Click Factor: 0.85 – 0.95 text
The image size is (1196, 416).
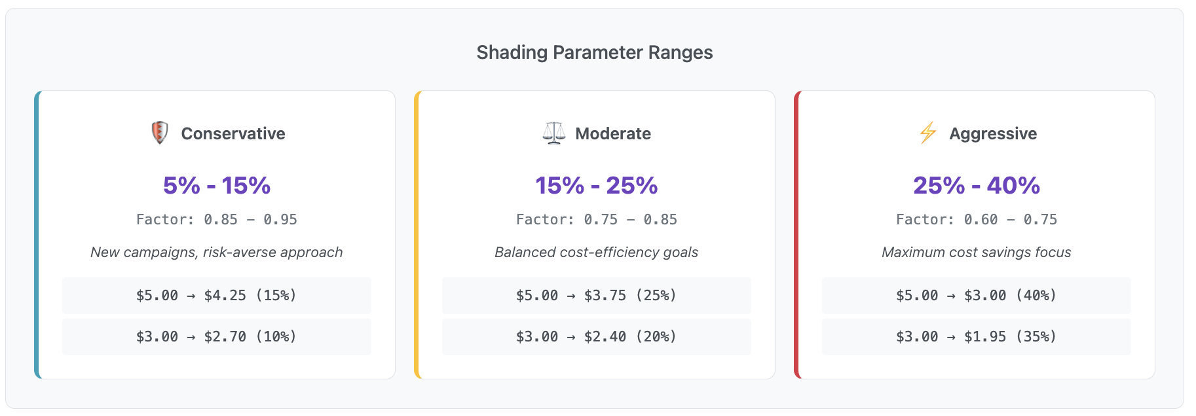[217, 220]
